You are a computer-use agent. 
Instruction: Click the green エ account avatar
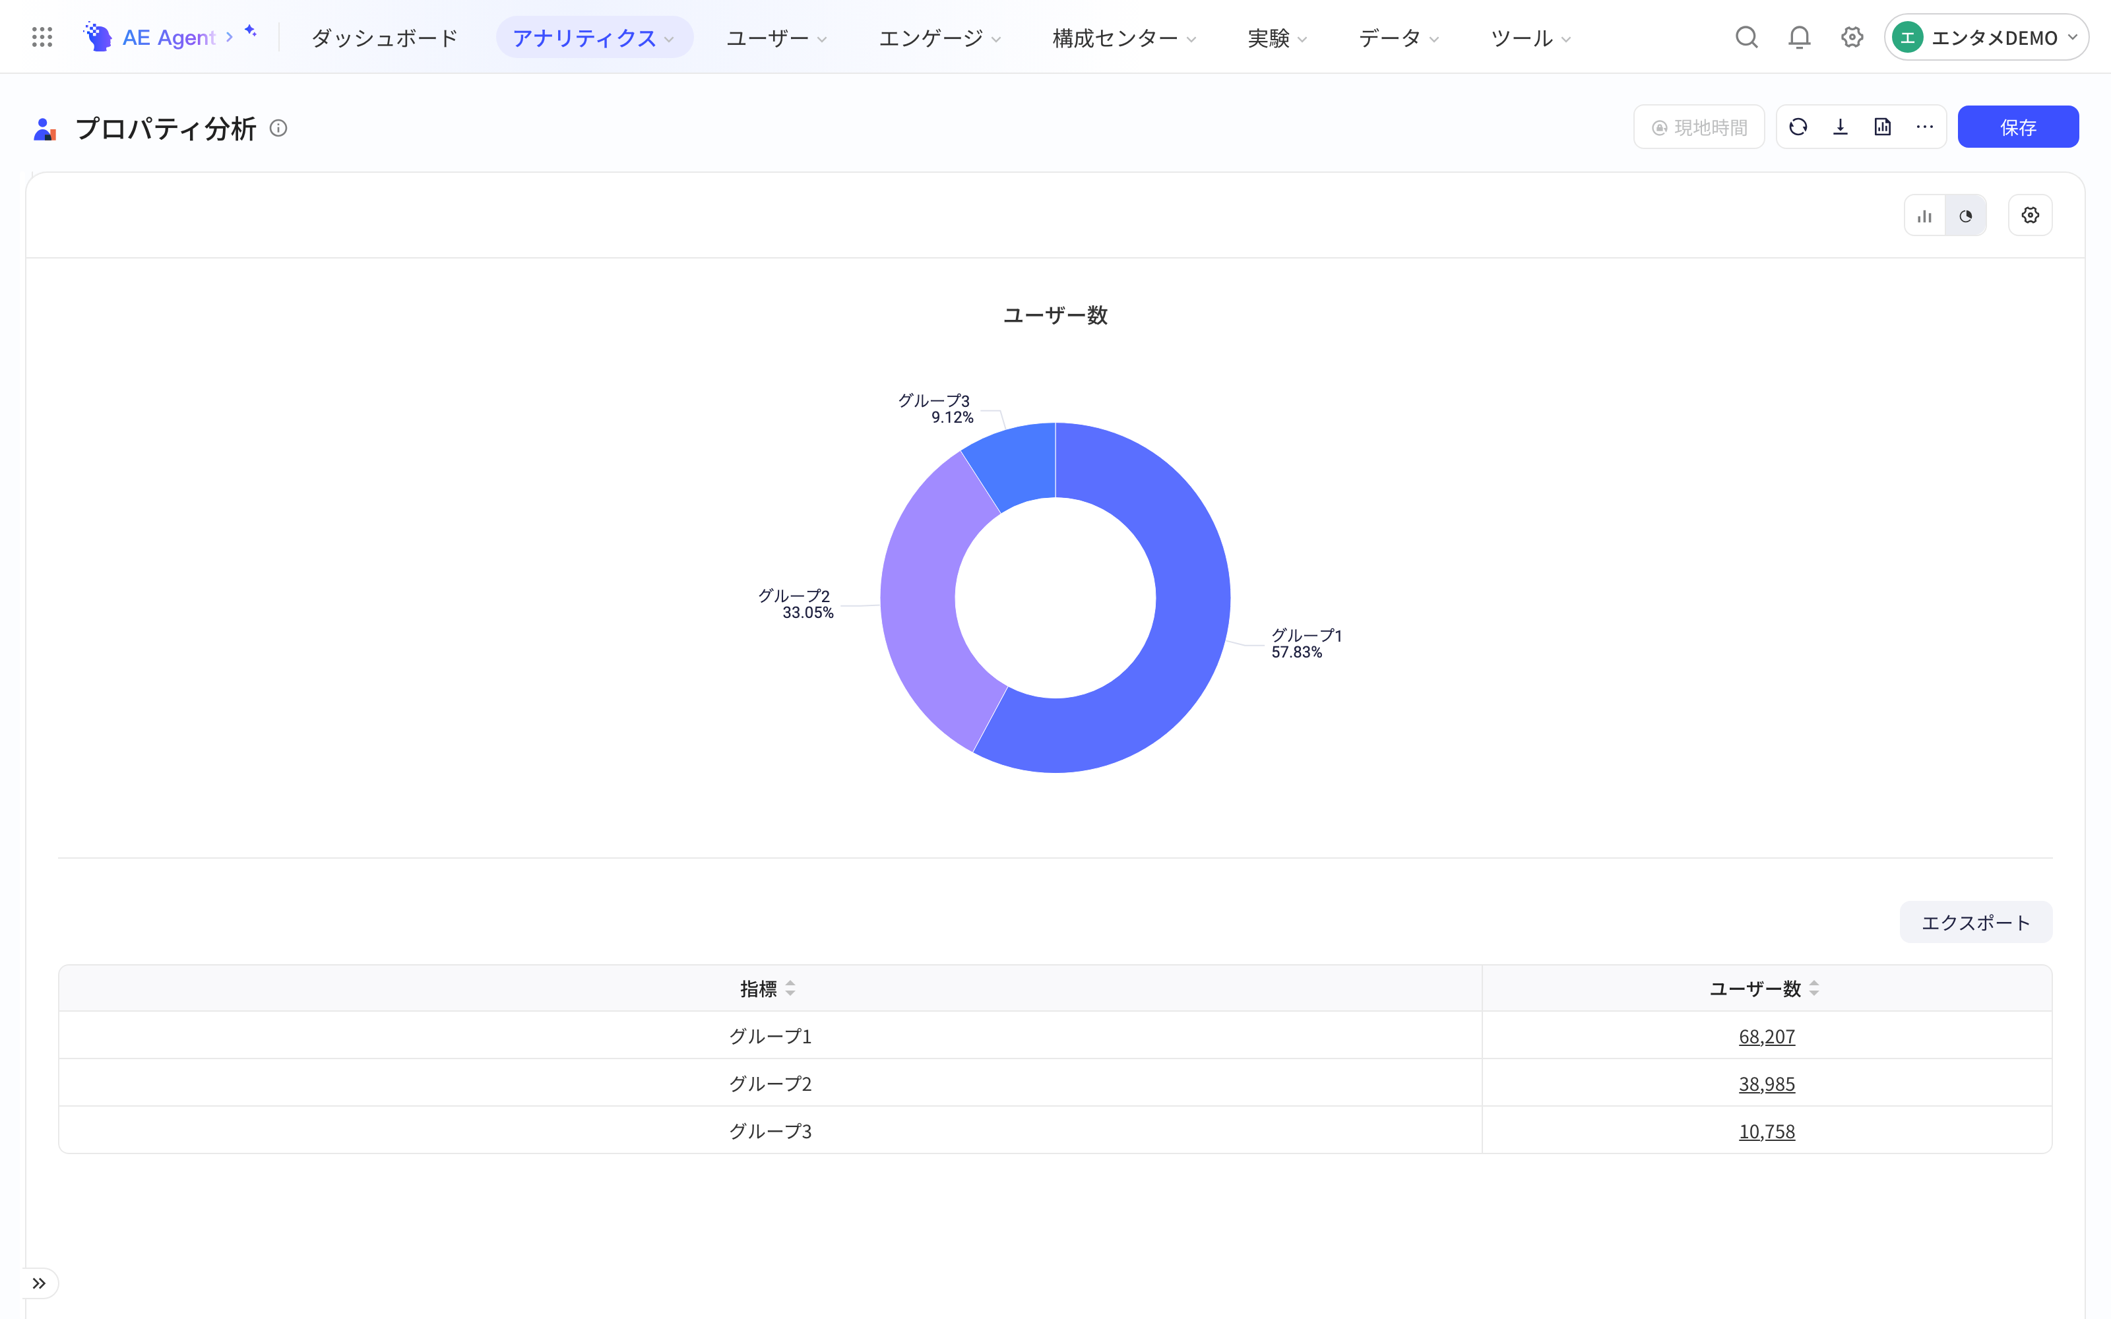point(1908,38)
